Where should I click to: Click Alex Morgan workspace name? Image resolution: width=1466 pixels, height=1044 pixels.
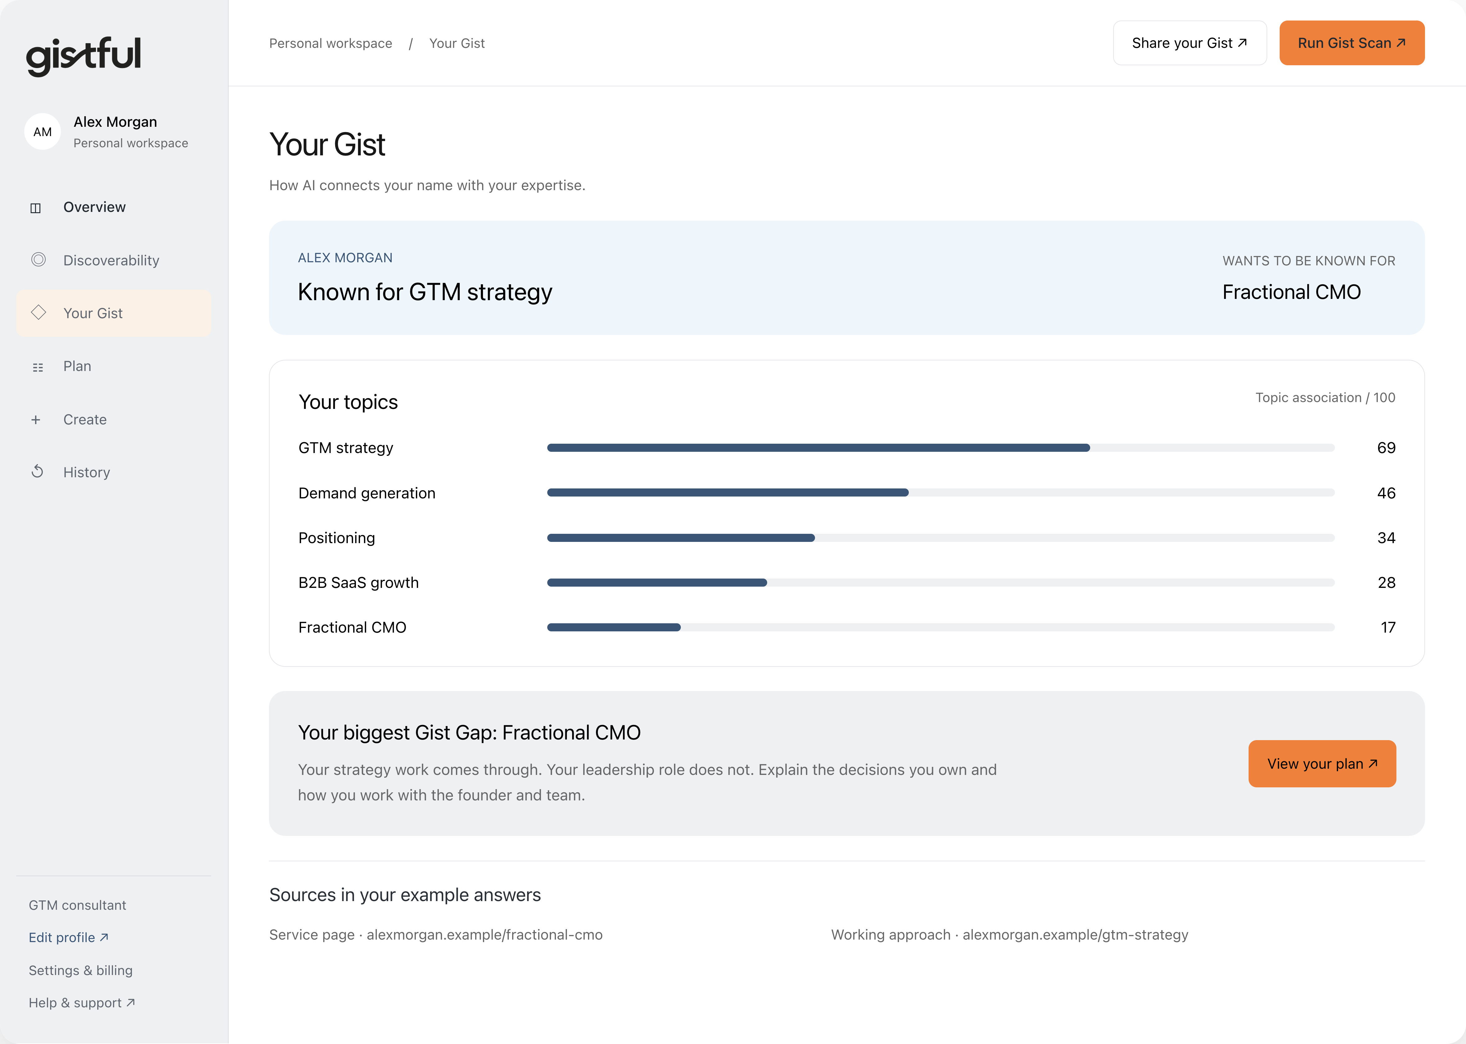[115, 121]
